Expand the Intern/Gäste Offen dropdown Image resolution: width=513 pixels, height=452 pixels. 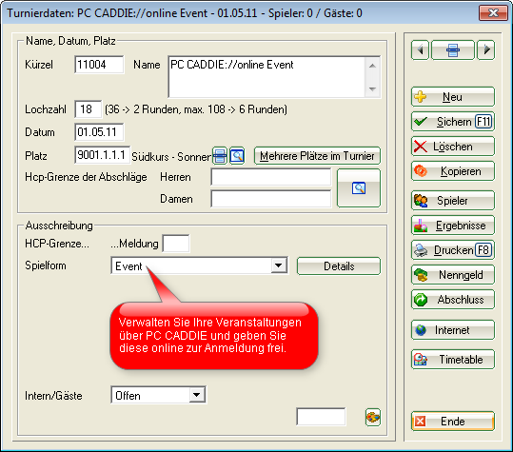point(197,395)
